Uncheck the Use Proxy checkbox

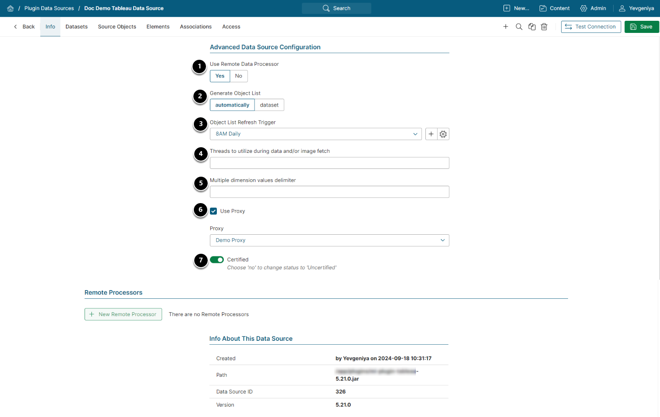213,211
